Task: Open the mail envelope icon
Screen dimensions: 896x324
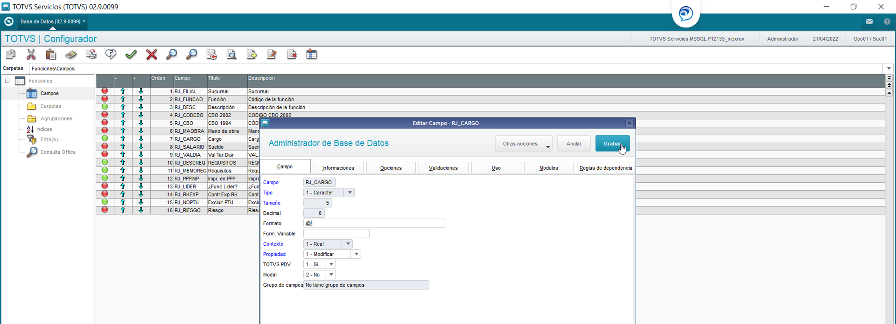Action: 869,21
